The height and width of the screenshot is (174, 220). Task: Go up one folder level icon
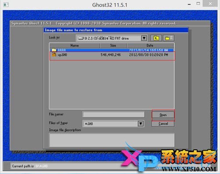click(156, 38)
